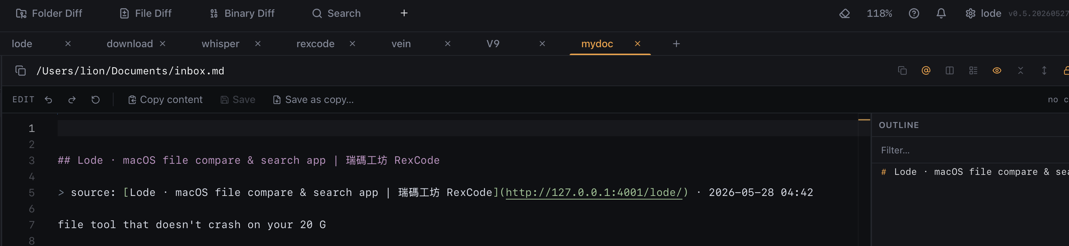The width and height of the screenshot is (1069, 246).
Task: Click the orange minimap marker
Action: tap(864, 120)
